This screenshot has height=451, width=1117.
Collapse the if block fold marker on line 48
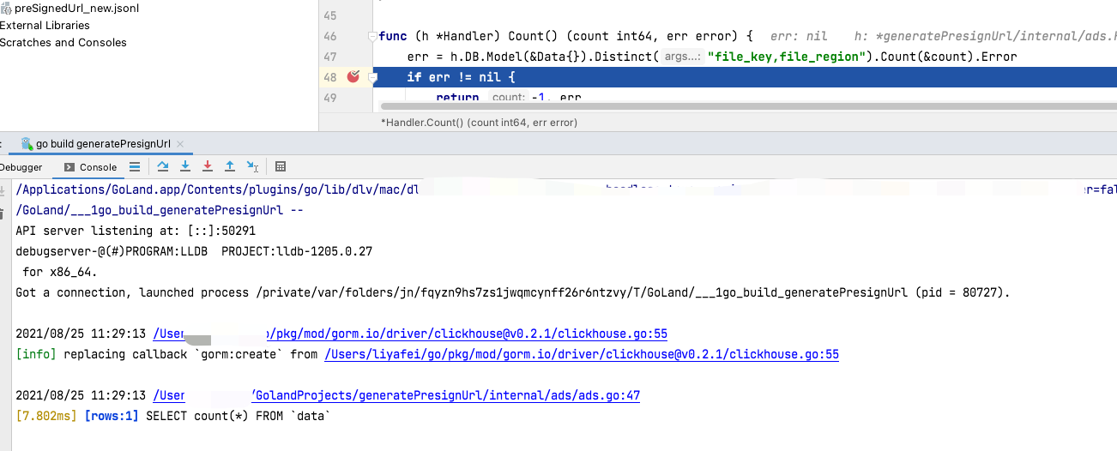pyautogui.click(x=372, y=77)
